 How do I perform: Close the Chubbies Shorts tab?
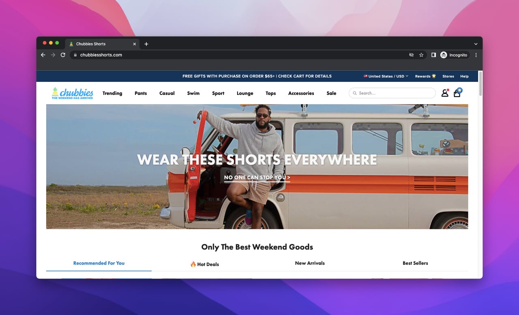click(135, 44)
